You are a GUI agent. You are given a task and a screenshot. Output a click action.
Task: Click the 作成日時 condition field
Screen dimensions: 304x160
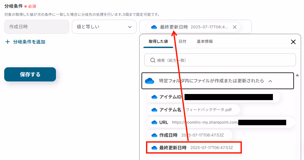37,27
